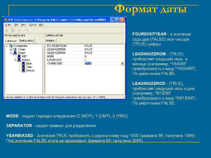Viewport: 211px width, 158px height.
Task: Click FALSE value of LEADINGZEROD
Action: (x=89, y=49)
